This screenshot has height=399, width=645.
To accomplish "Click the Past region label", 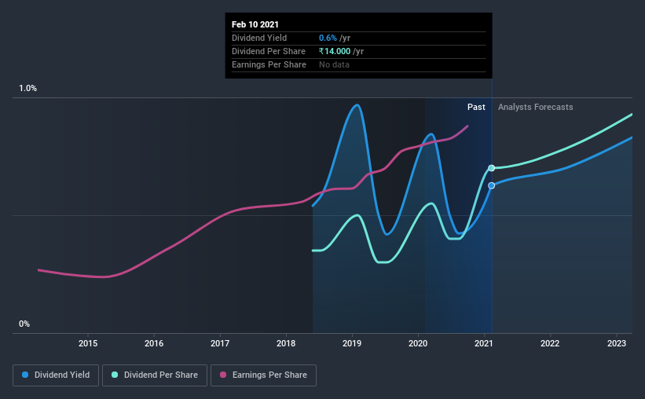I will (x=476, y=107).
